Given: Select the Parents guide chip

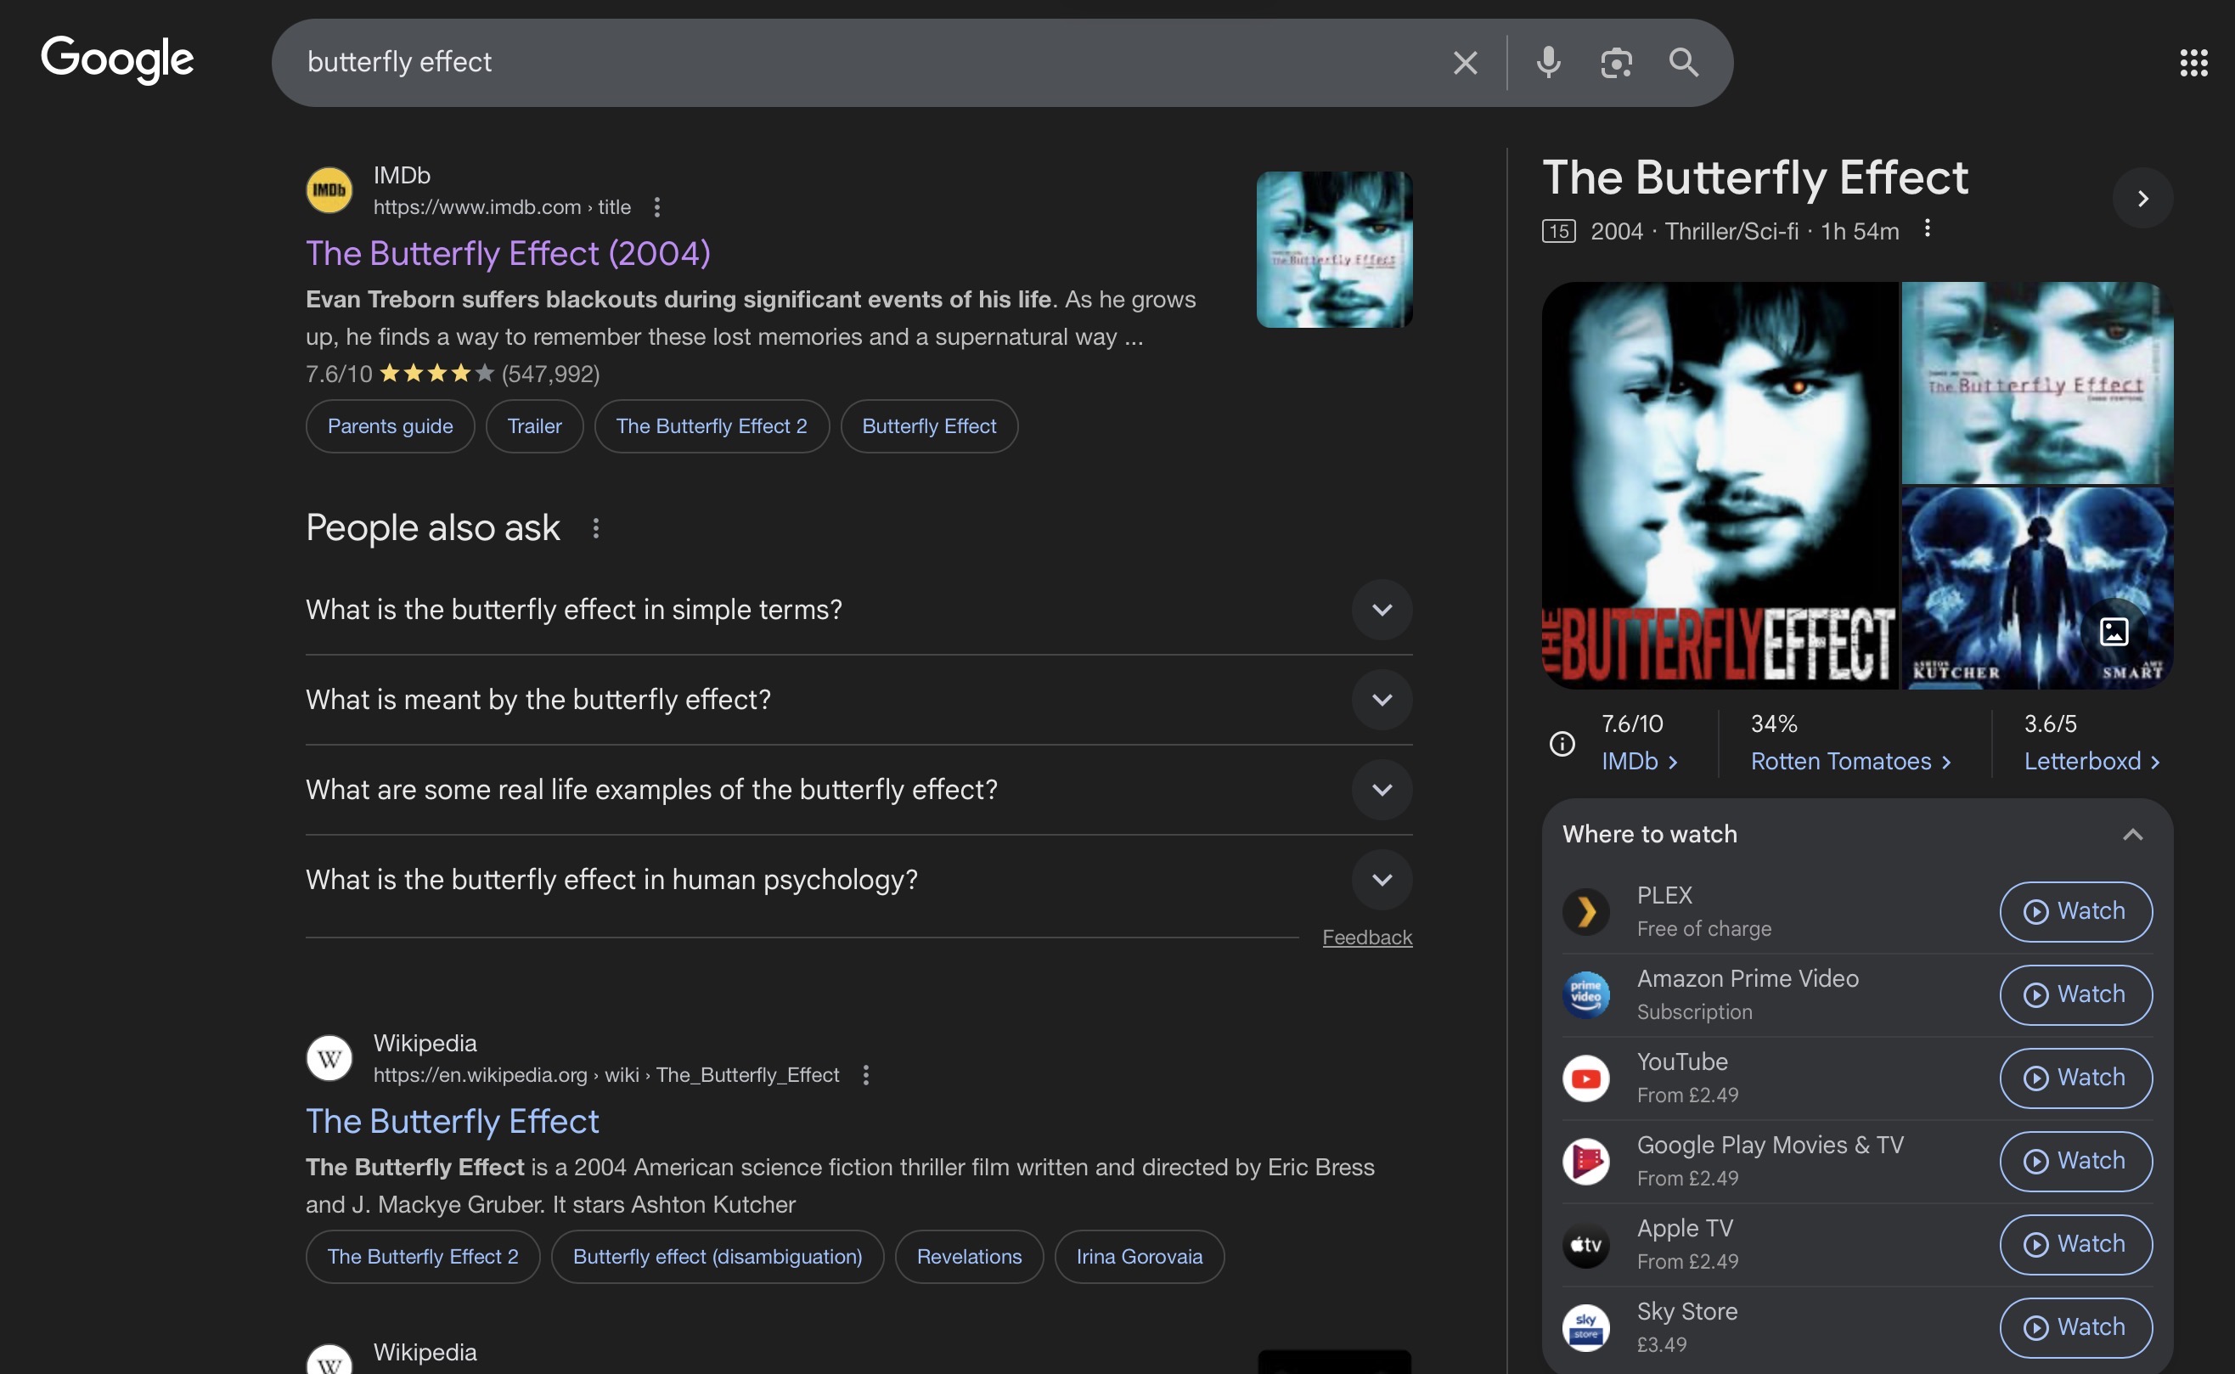Looking at the screenshot, I should pos(390,426).
